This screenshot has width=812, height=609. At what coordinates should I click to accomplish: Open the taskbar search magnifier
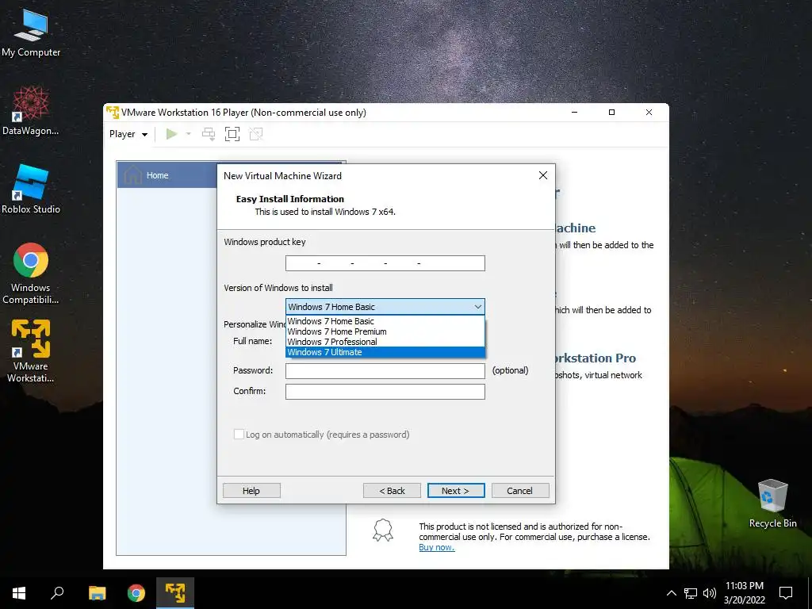click(x=57, y=593)
